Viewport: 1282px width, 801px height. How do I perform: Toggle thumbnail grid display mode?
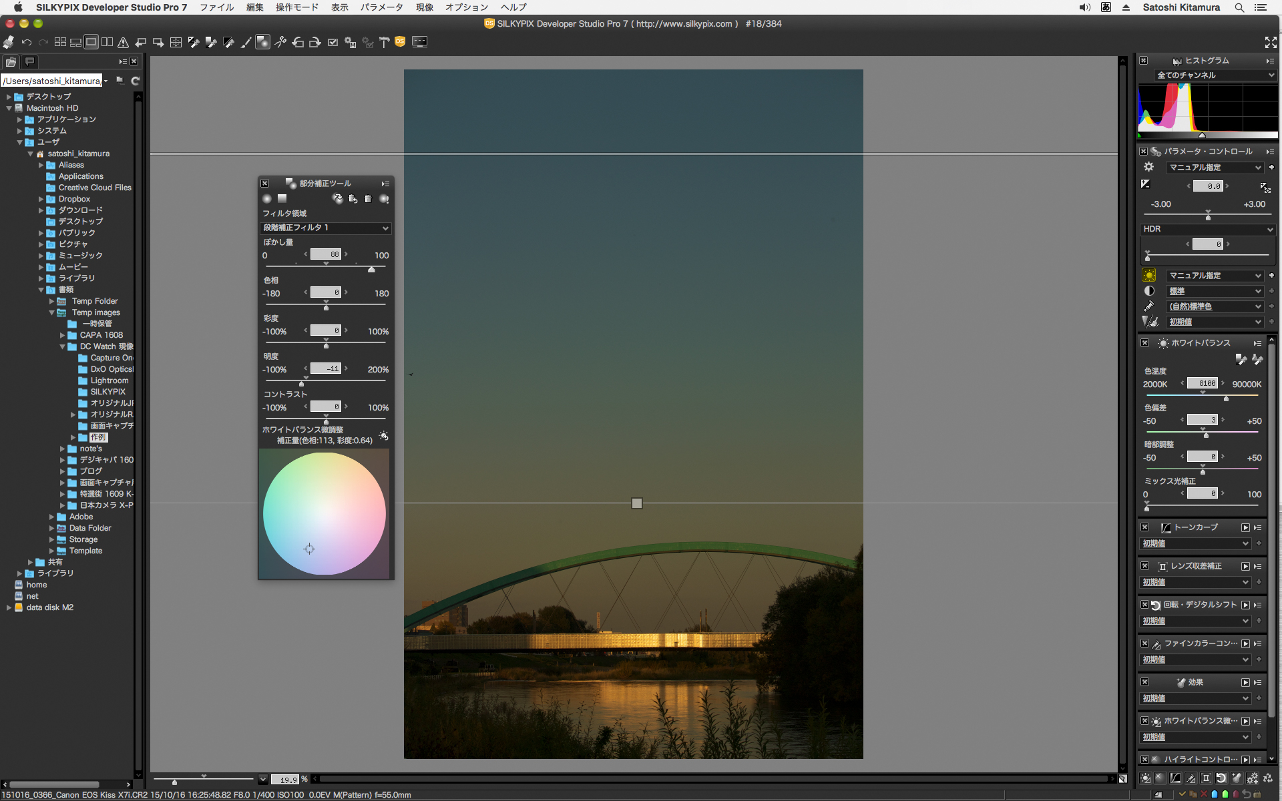[x=60, y=42]
